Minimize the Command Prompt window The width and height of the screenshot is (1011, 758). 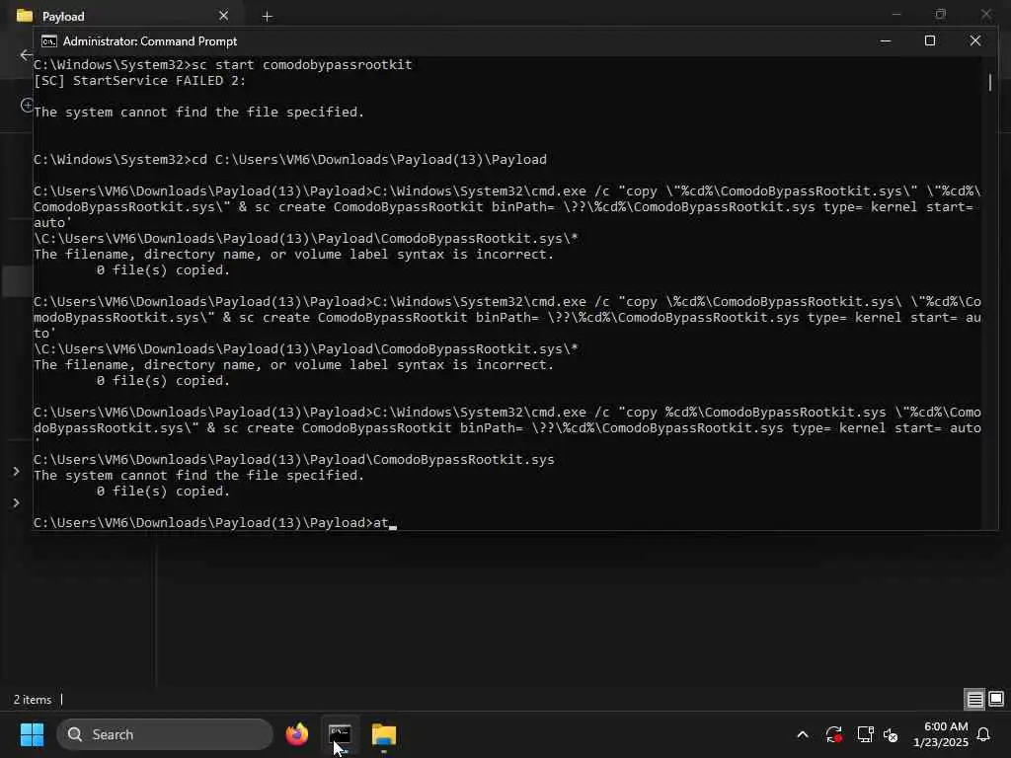coord(886,41)
